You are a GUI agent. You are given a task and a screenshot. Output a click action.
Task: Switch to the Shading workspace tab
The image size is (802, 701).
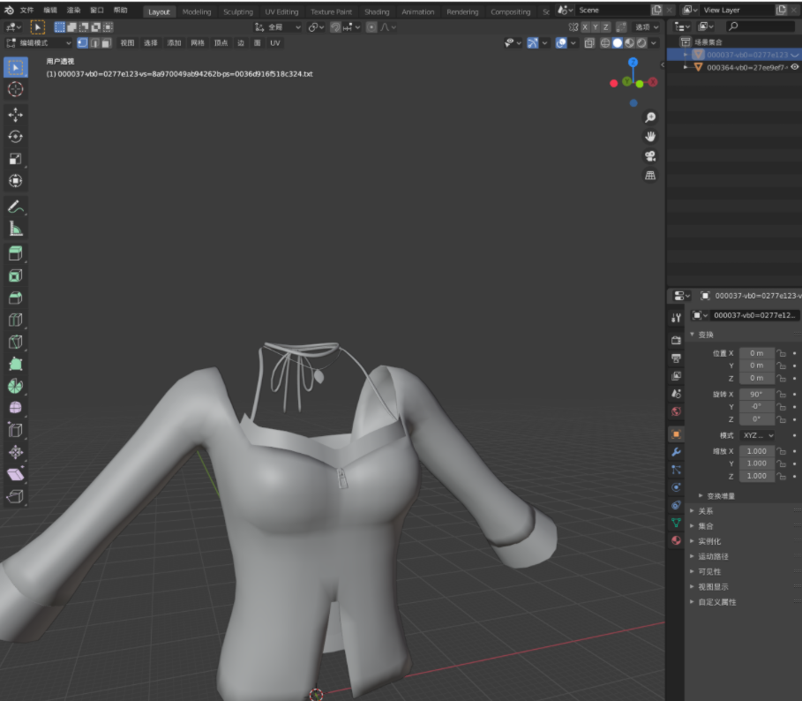[377, 11]
